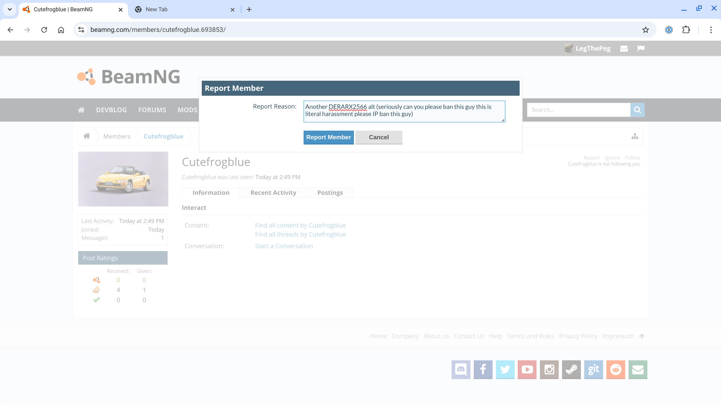Image resolution: width=721 pixels, height=405 pixels.
Task: Open the Terms and Rules link
Action: click(531, 336)
